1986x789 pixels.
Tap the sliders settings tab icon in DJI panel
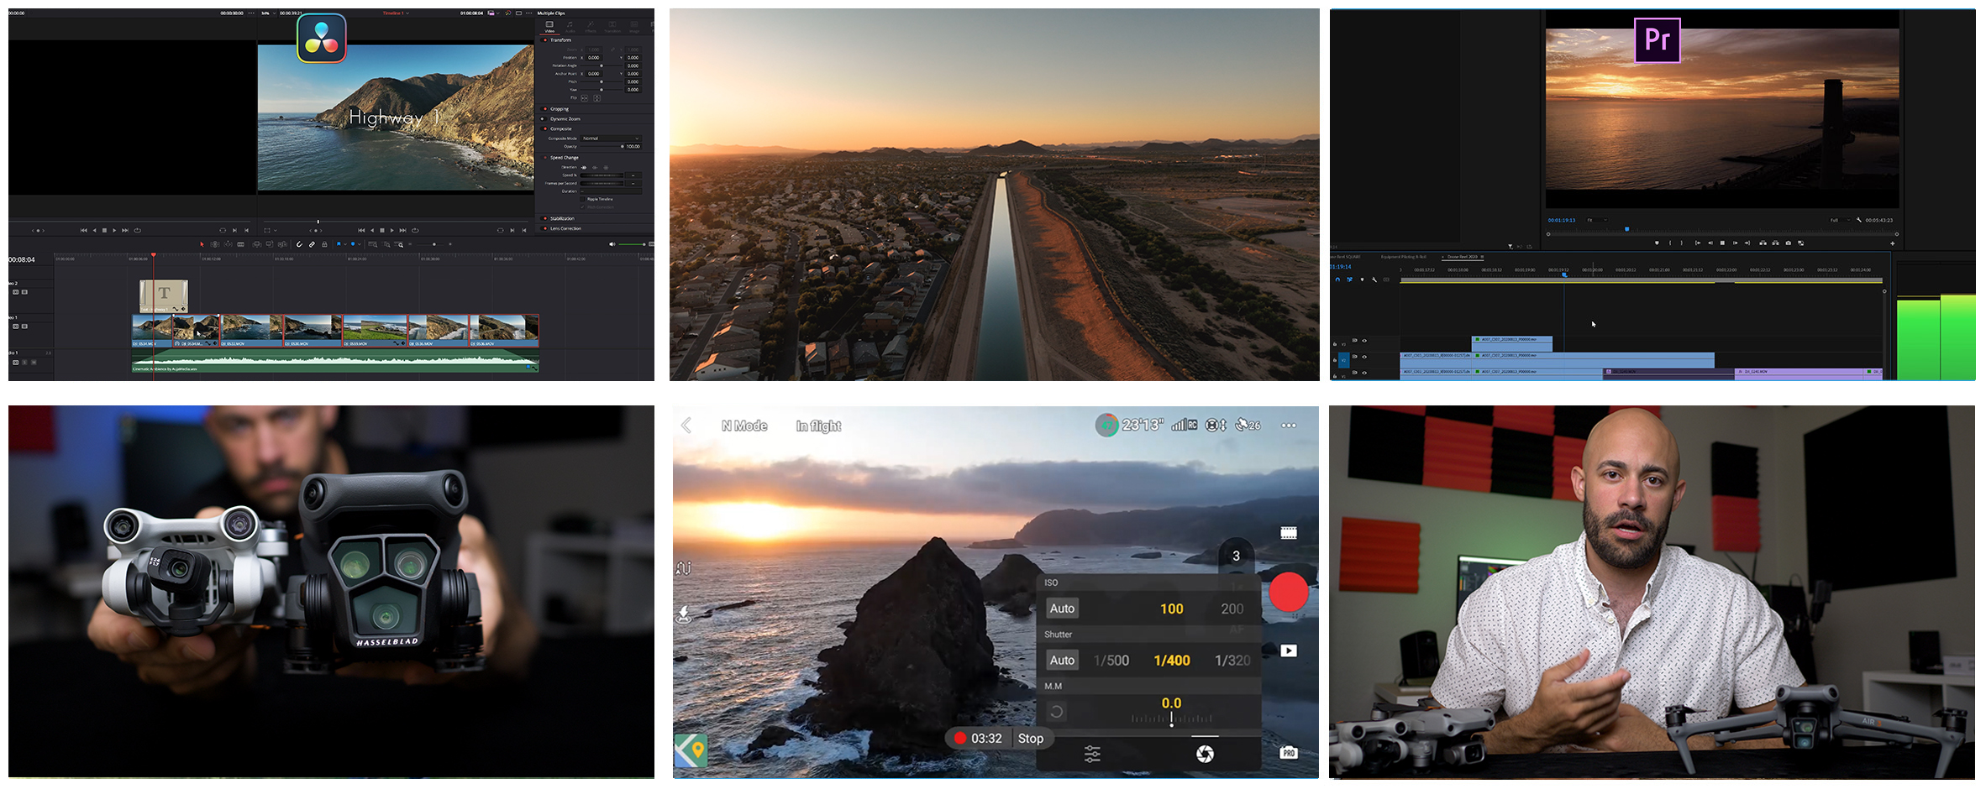coord(1092,754)
